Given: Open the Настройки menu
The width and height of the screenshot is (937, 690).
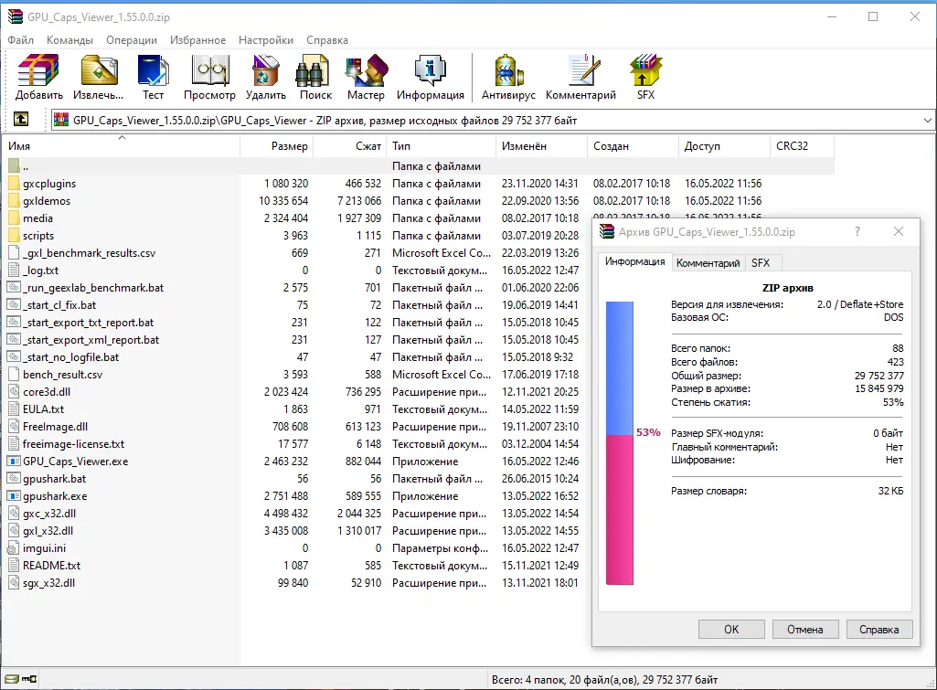Looking at the screenshot, I should click(266, 40).
